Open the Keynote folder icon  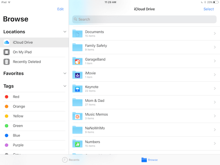pos(77,88)
